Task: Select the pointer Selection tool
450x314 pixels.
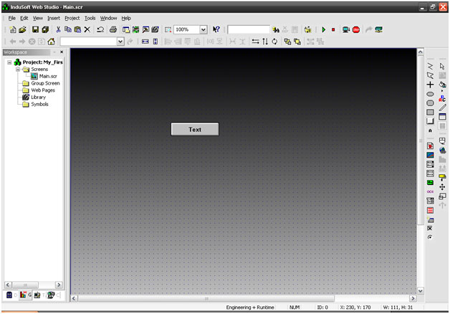Action: pos(442,66)
